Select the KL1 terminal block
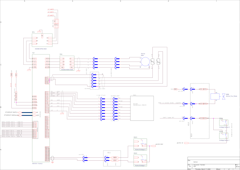Image resolution: width=240 pixels, height=170 pixels. pos(111,159)
